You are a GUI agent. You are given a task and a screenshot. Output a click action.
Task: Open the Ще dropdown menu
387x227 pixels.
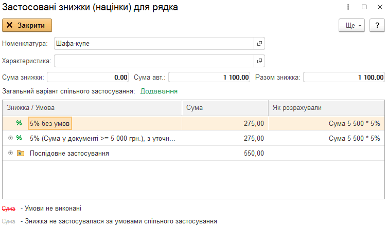[351, 25]
